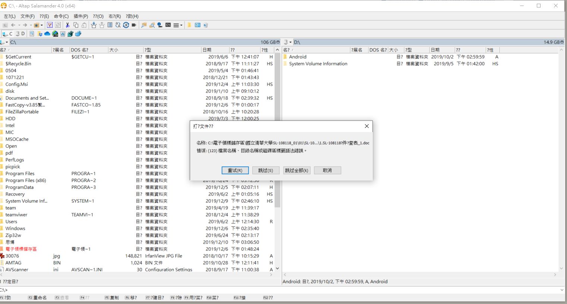
Task: Click the Pack into archive icon
Action: pos(94,25)
